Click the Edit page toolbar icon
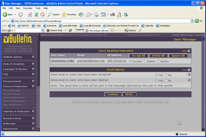Screen dimensions: 206x137 [x=103, y=15]
